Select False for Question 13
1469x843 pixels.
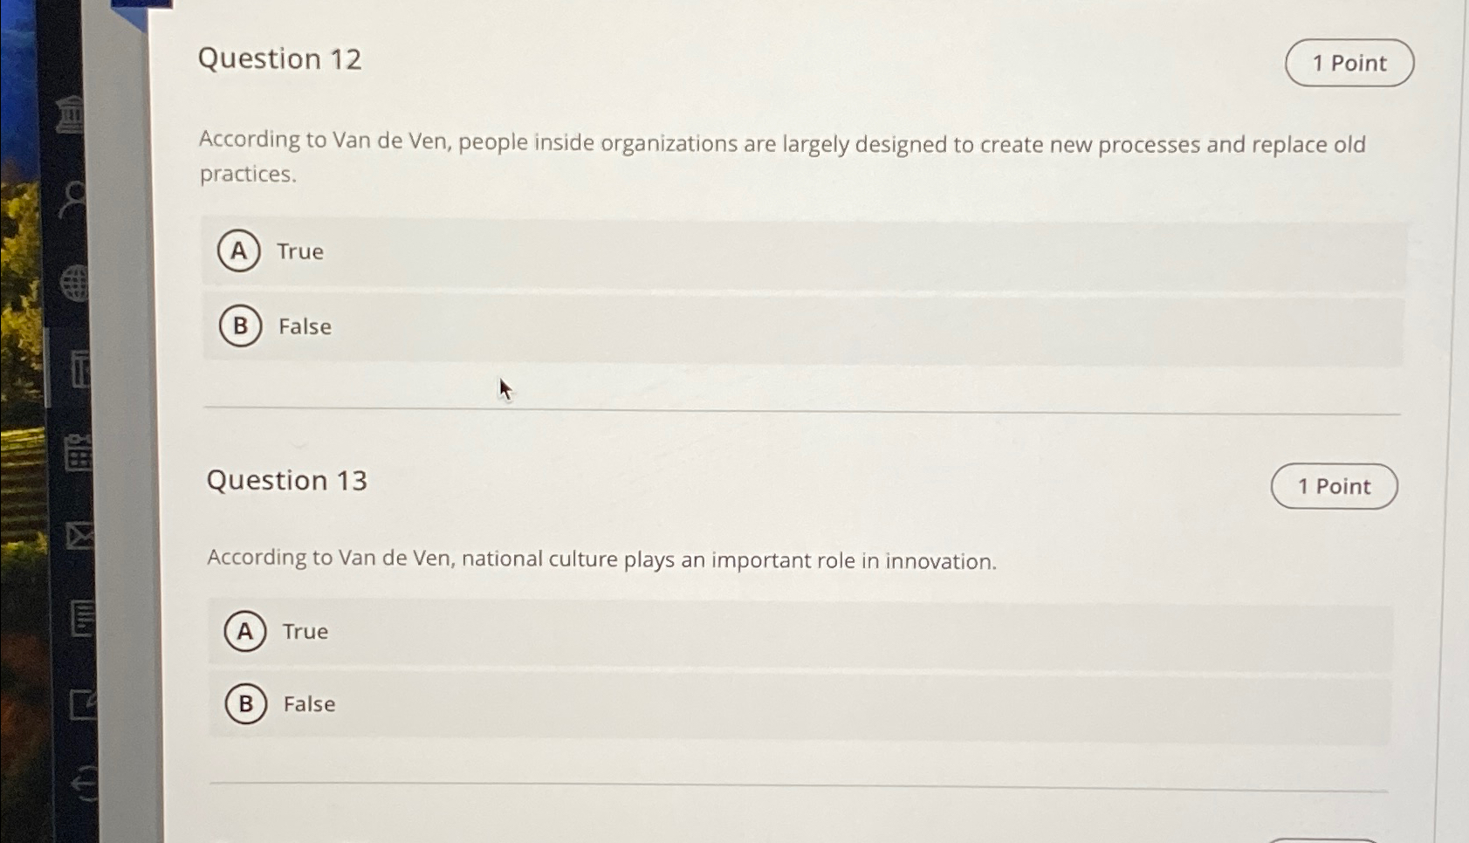pyautogui.click(x=245, y=704)
